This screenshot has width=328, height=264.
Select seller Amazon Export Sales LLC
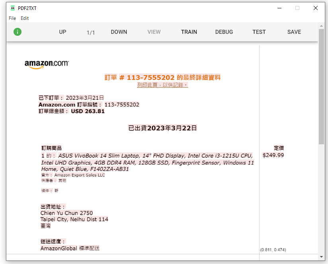pyautogui.click(x=80, y=175)
